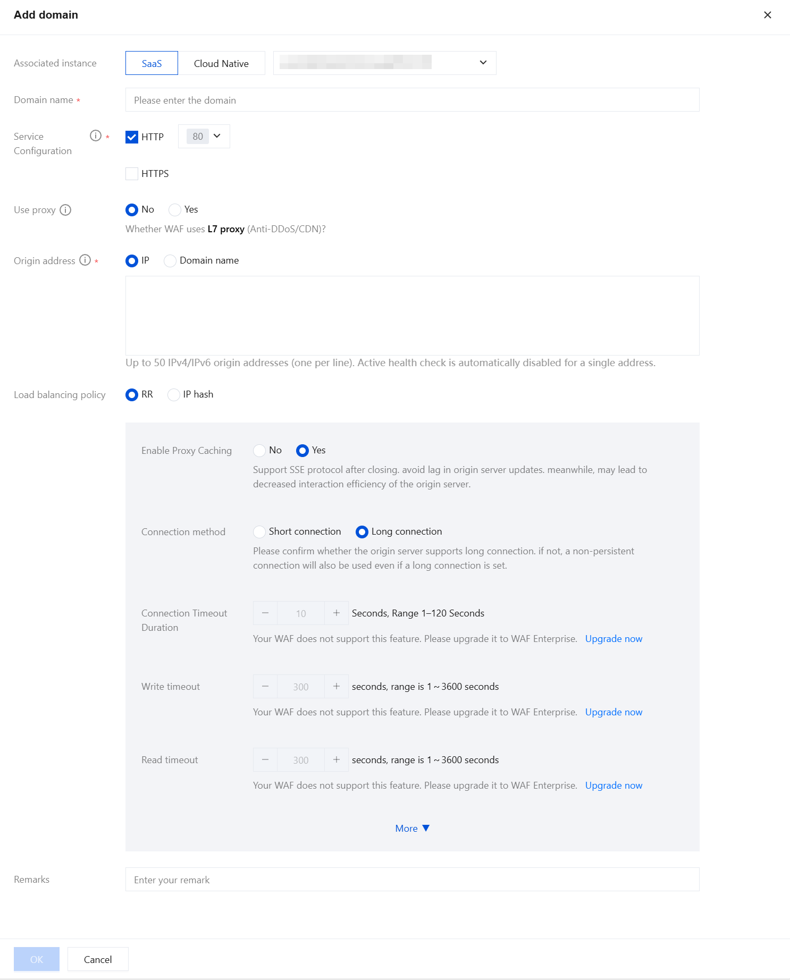
Task: Expand More advanced options
Action: pyautogui.click(x=412, y=829)
